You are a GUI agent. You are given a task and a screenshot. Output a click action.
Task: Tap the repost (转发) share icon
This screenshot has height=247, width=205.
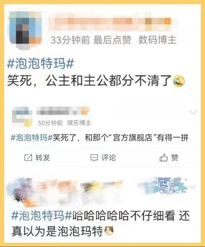click(x=28, y=158)
